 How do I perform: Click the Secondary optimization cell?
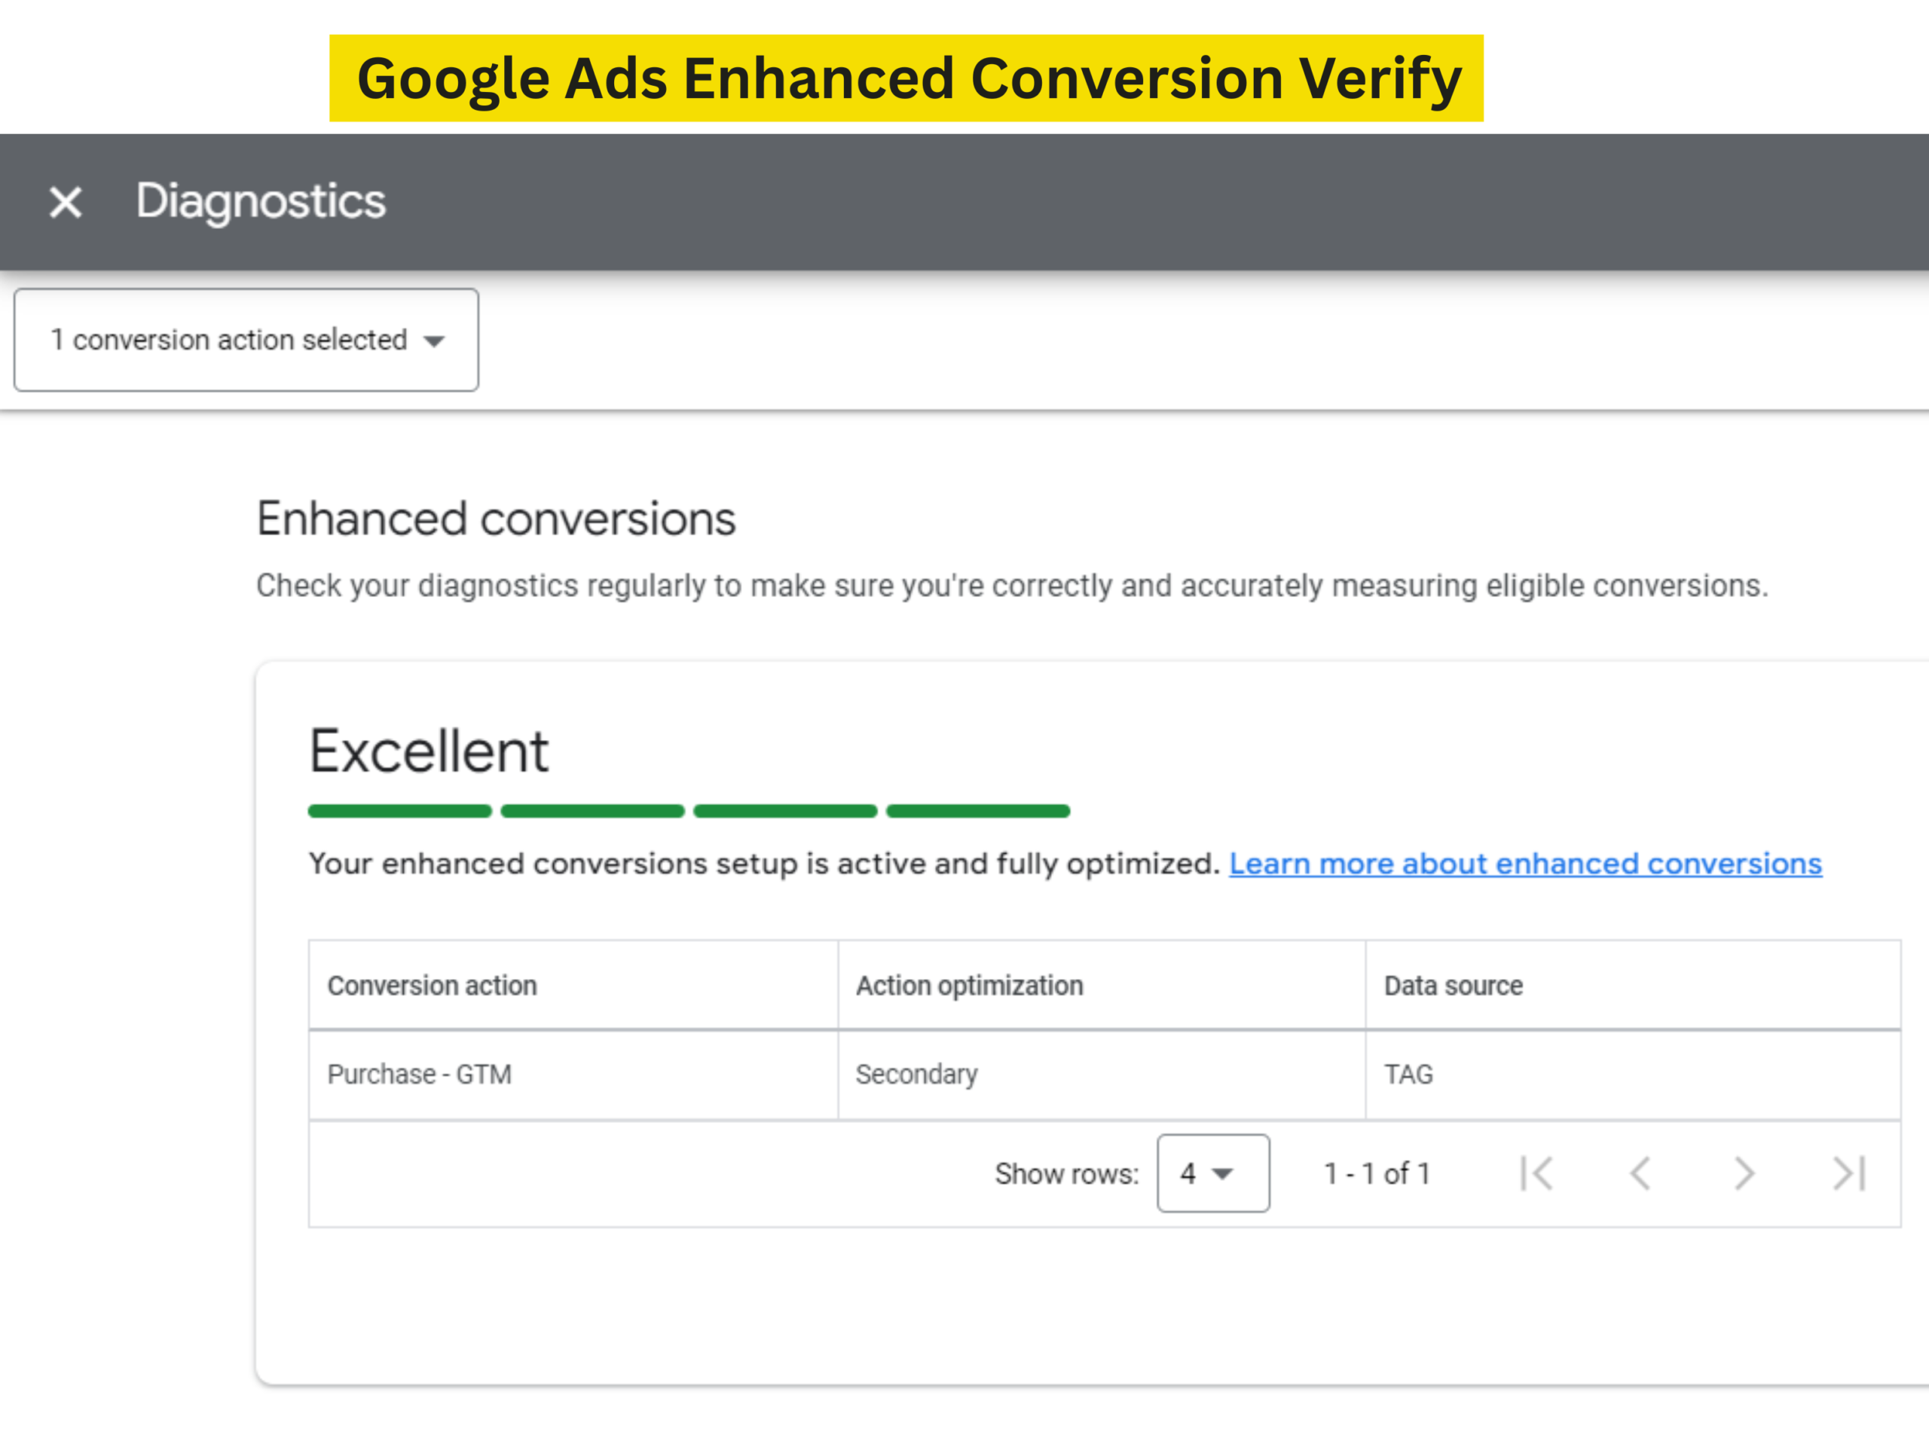point(916,1074)
